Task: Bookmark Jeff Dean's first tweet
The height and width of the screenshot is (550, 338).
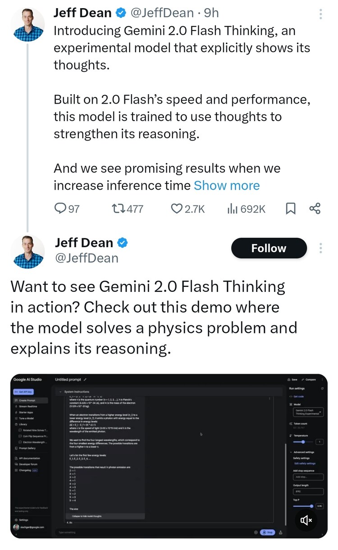Action: tap(291, 209)
